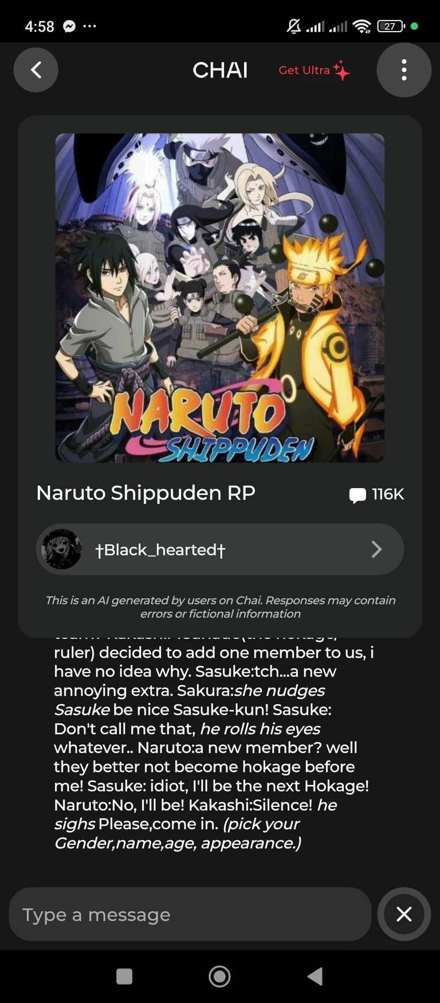Tap the Wi-Fi status icon
Viewport: 440px width, 1003px height.
click(362, 26)
